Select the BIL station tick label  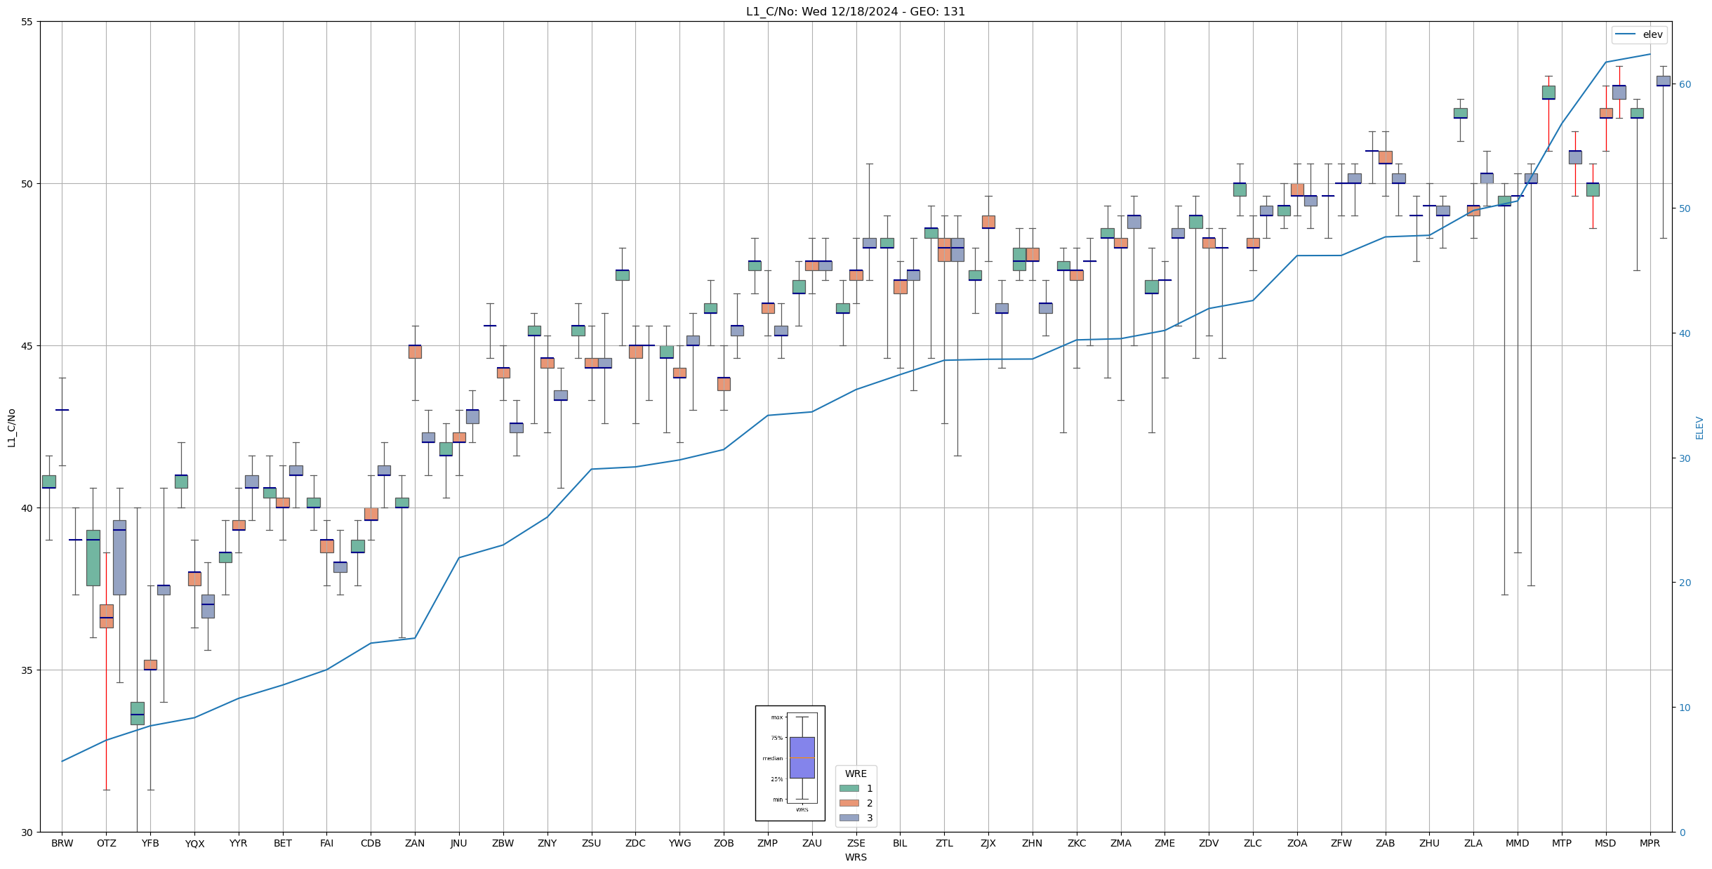[x=900, y=844]
